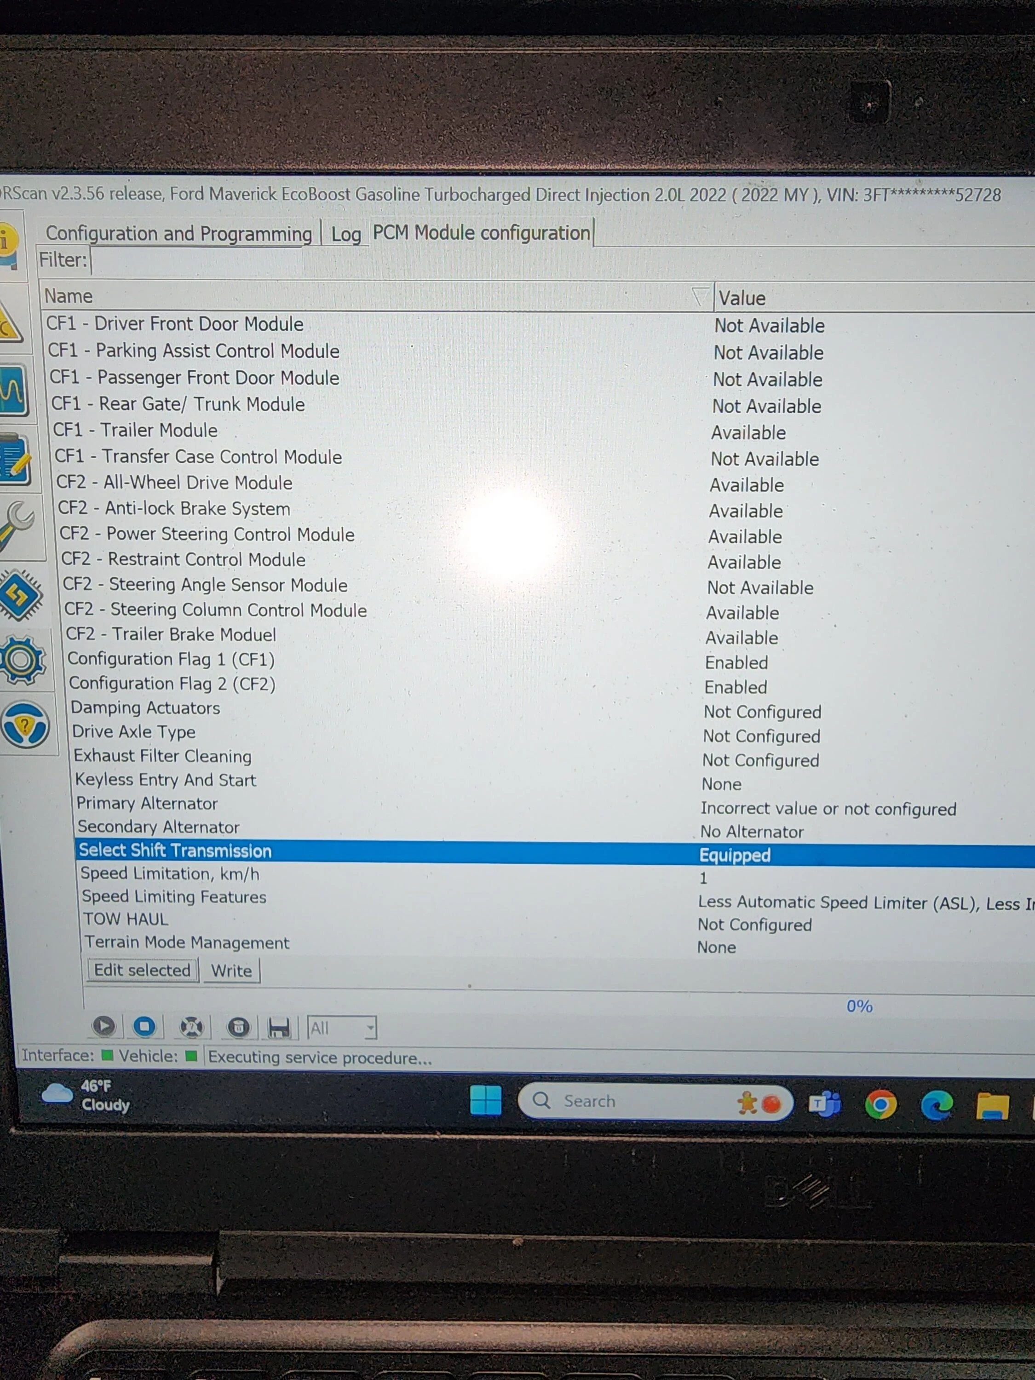
Task: Open the chip configuration and programming section
Action: click(21, 595)
